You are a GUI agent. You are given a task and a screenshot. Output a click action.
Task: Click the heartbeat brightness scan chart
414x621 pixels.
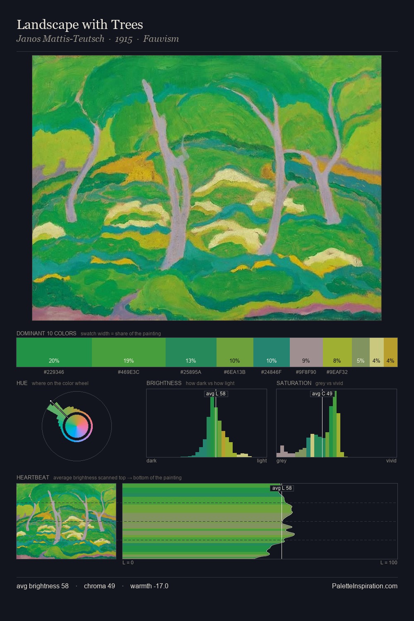(260, 521)
